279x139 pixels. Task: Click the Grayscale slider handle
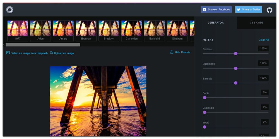[205, 112]
